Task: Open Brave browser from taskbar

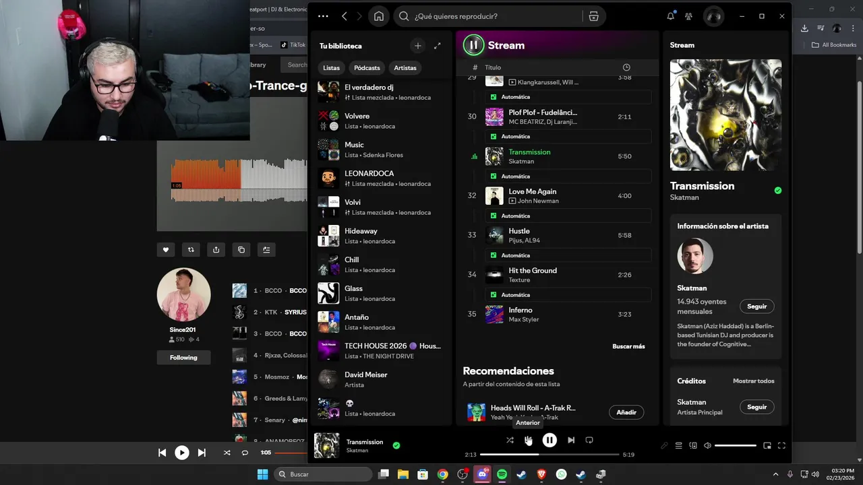Action: pos(542,474)
